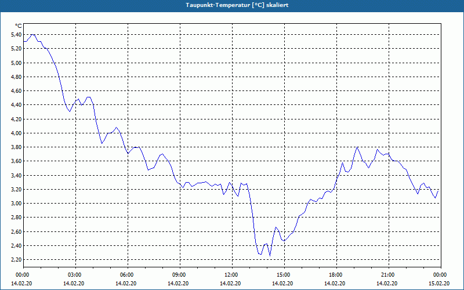Screen dimensions: 464x290
Task: Click the °C unit label on the axis
Action: pyautogui.click(x=19, y=26)
